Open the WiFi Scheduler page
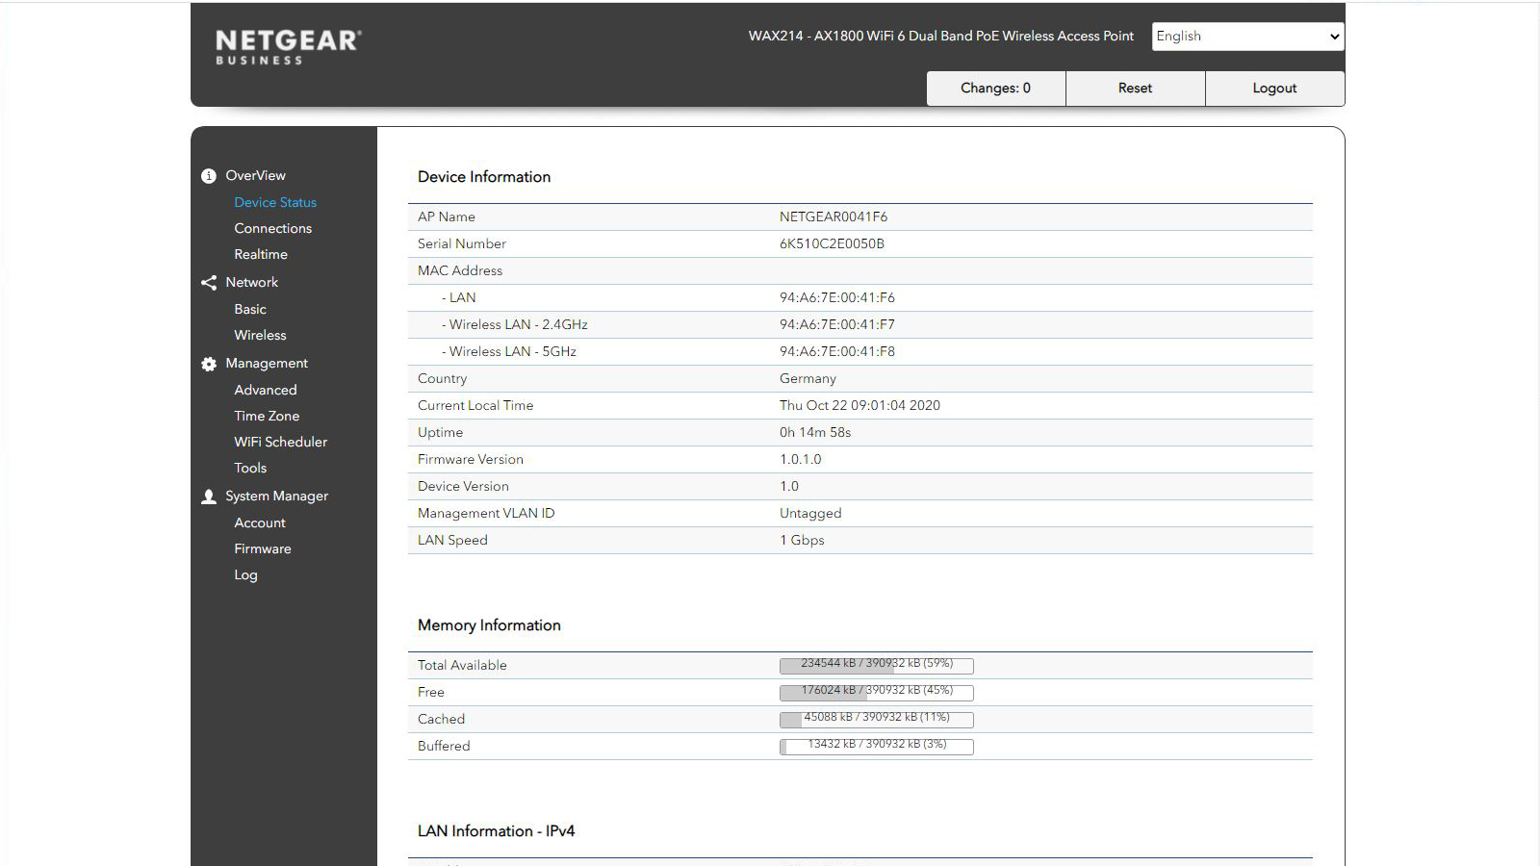 point(280,443)
